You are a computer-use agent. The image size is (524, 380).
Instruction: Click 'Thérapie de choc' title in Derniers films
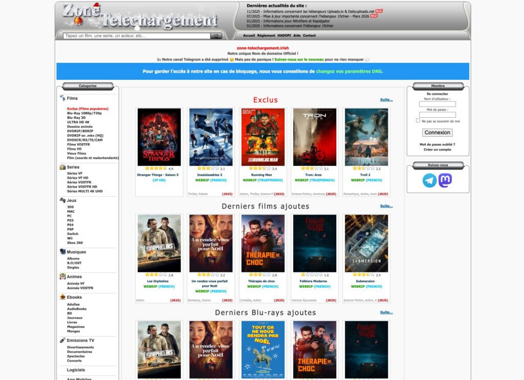click(x=261, y=281)
